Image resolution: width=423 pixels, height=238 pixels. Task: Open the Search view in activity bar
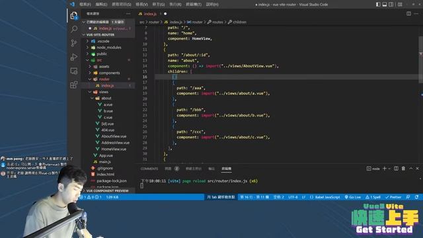pos(74,29)
